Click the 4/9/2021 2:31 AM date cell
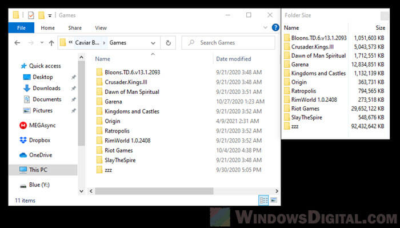 [x=238, y=121]
